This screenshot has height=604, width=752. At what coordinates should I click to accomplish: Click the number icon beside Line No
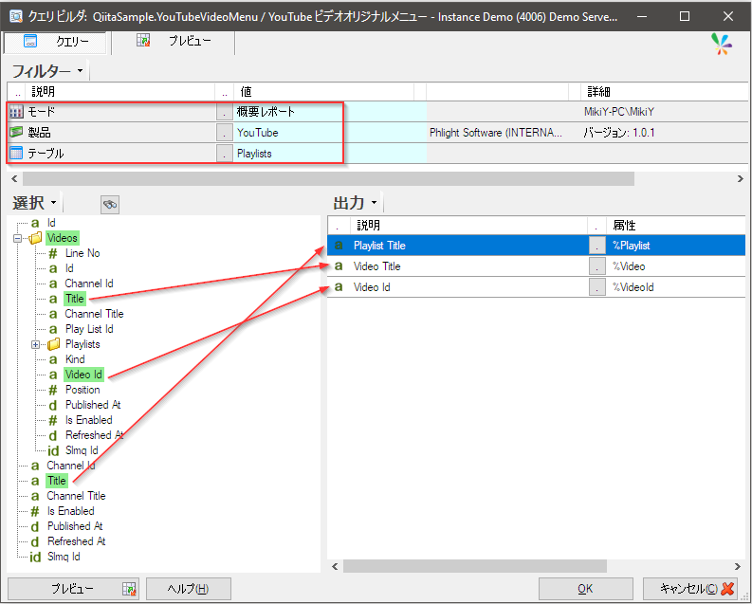tap(53, 253)
